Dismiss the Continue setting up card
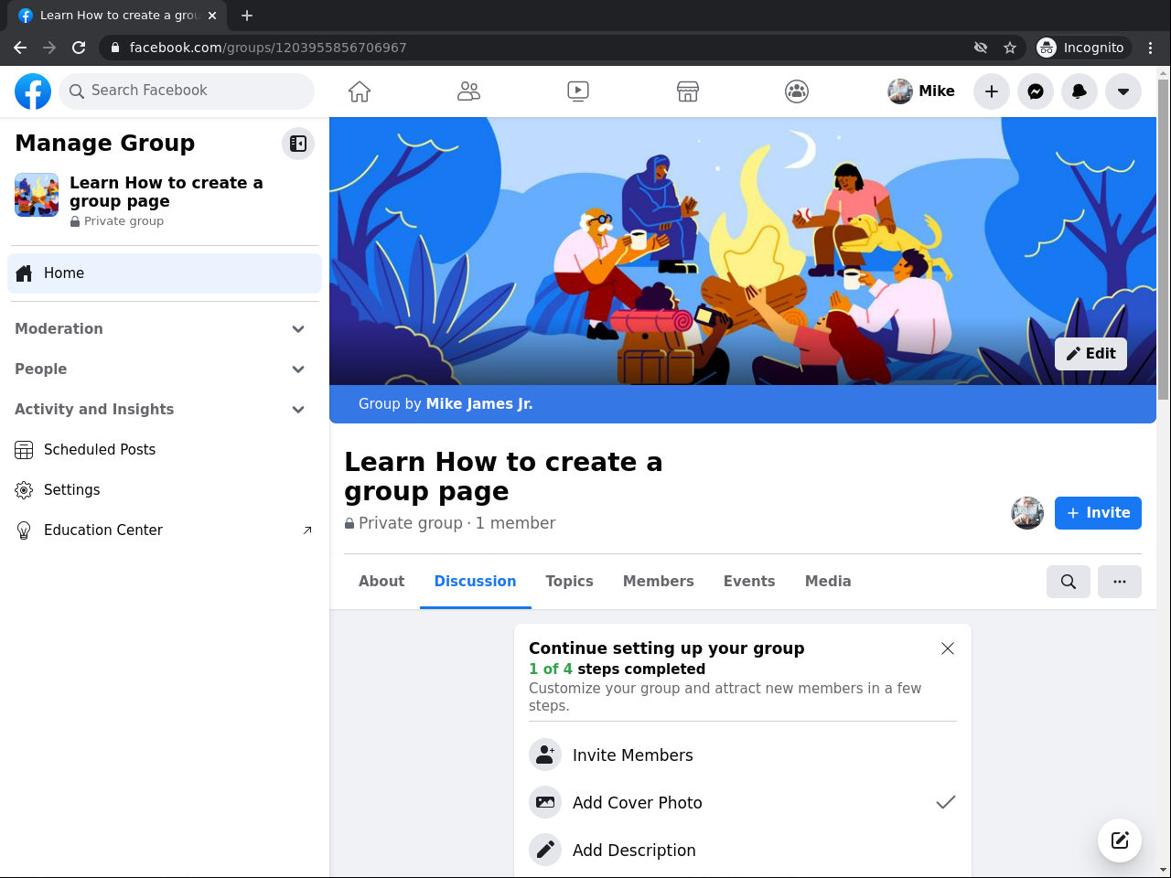 click(x=948, y=648)
